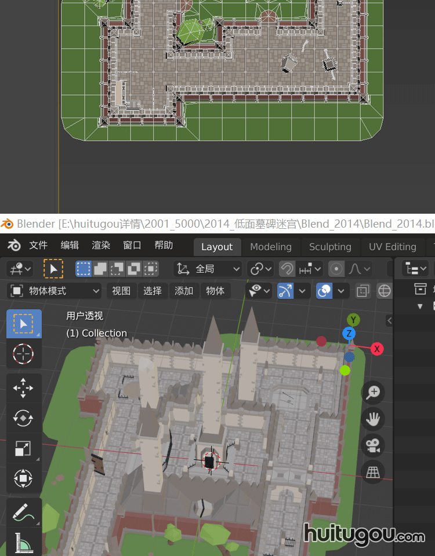The image size is (435, 556).
Task: Select the Rotate tool
Action: pos(23,418)
